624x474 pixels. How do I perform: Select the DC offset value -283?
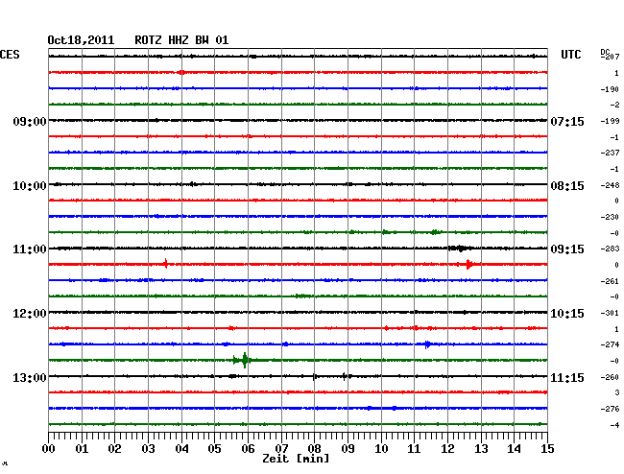pos(610,249)
